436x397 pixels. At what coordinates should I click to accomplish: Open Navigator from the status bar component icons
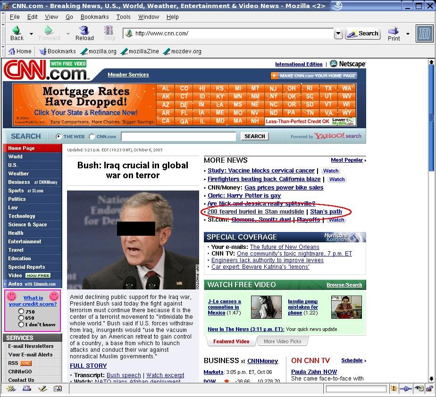pyautogui.click(x=11, y=389)
